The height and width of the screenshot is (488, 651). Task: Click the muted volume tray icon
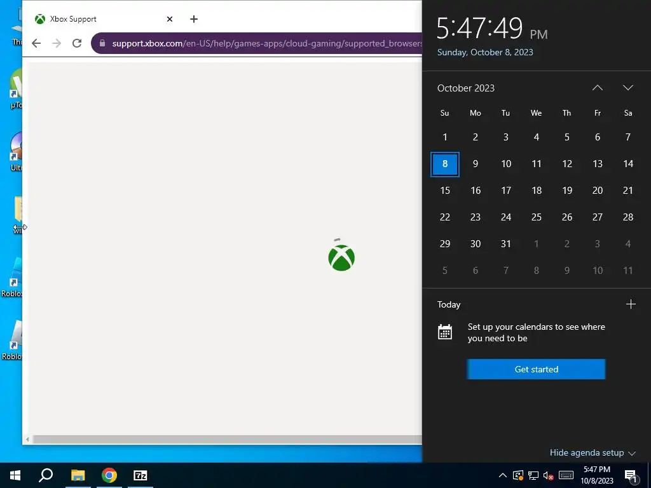pyautogui.click(x=549, y=475)
